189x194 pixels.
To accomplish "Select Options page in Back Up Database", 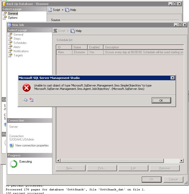I will pyautogui.click(x=13, y=18).
